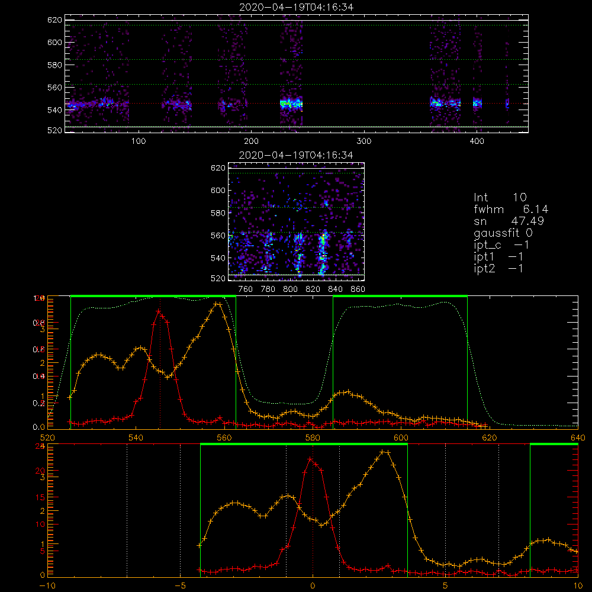The image size is (592, 592).
Task: Click the 'gaussfit 0' label
Action: (503, 233)
